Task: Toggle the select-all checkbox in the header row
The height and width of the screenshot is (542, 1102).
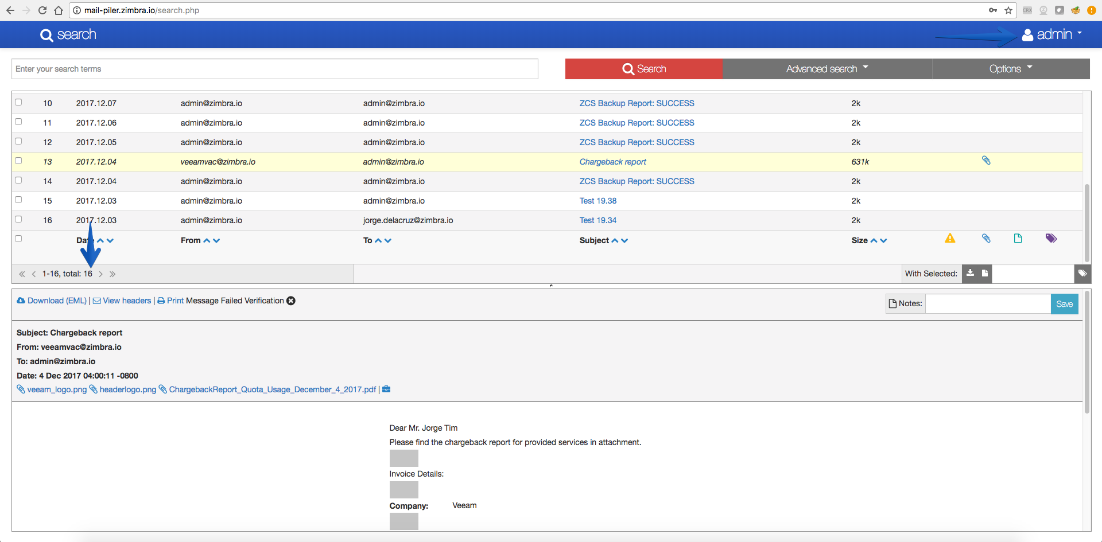Action: (x=18, y=239)
